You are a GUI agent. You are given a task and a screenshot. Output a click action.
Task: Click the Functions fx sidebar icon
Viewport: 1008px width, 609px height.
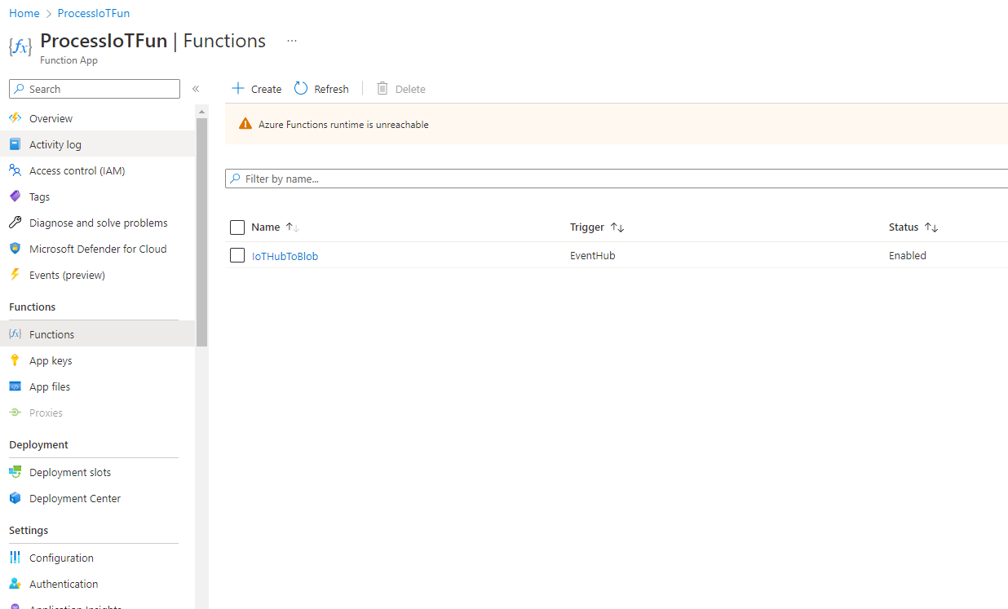coord(15,334)
